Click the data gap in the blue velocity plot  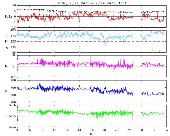click(x=137, y=93)
